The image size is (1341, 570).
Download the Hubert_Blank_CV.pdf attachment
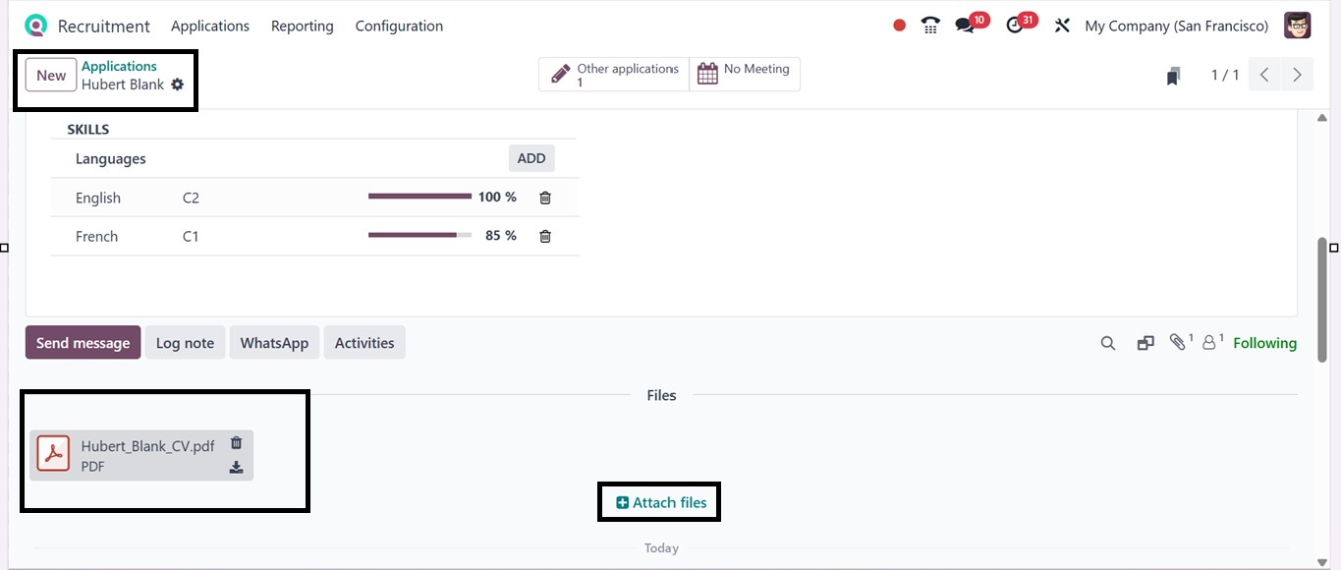236,468
